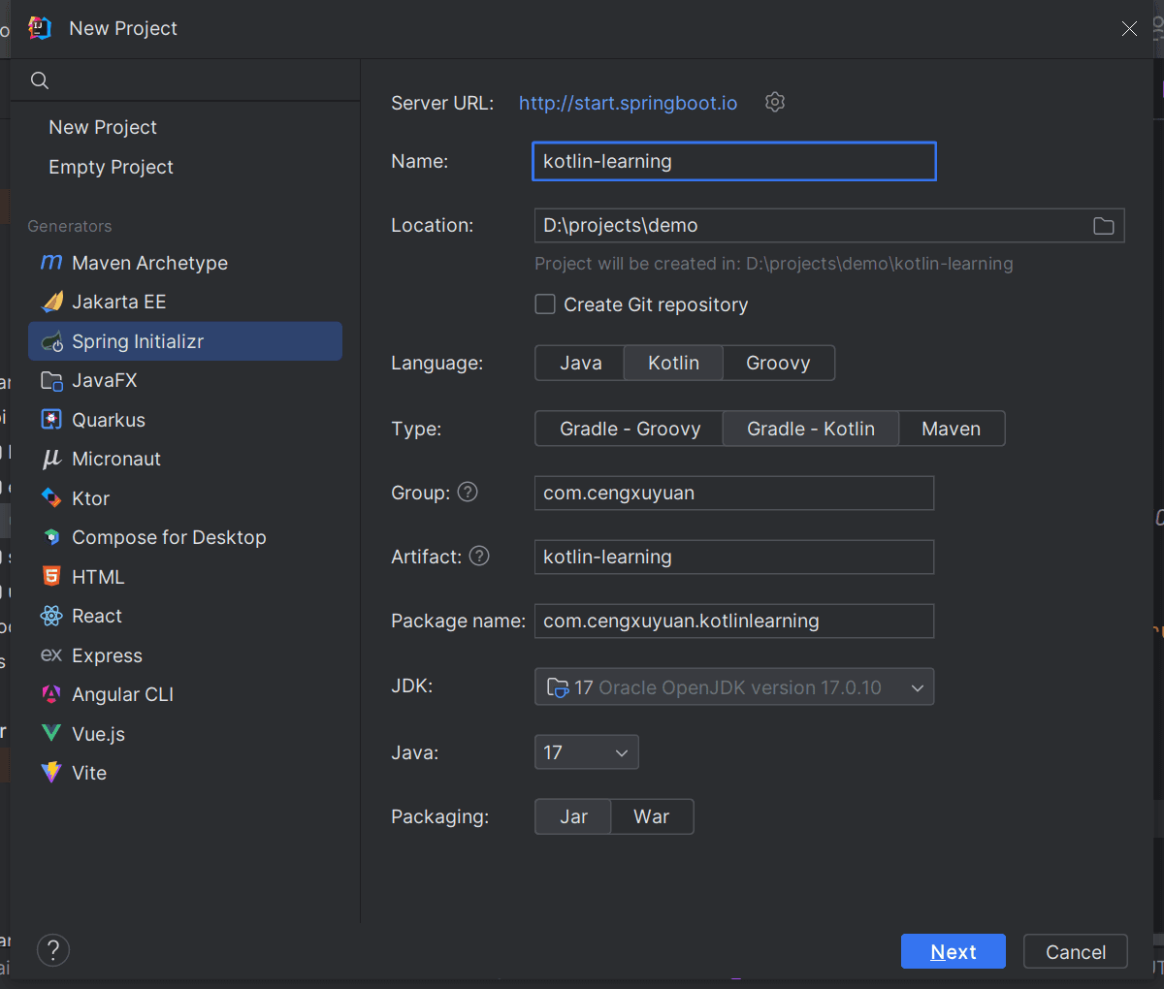Click the Compose for Desktop icon
The image size is (1164, 989).
coord(51,537)
